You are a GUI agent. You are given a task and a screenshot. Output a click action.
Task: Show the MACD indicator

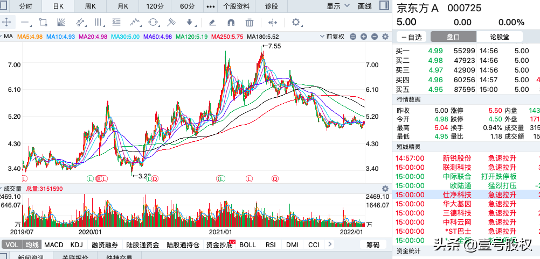pyautogui.click(x=54, y=244)
